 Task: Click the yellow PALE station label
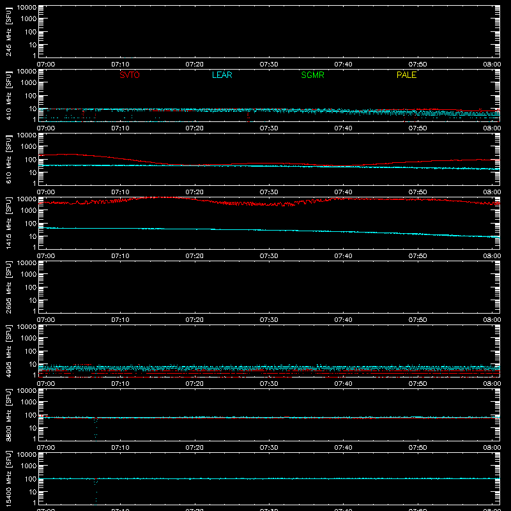(x=406, y=75)
